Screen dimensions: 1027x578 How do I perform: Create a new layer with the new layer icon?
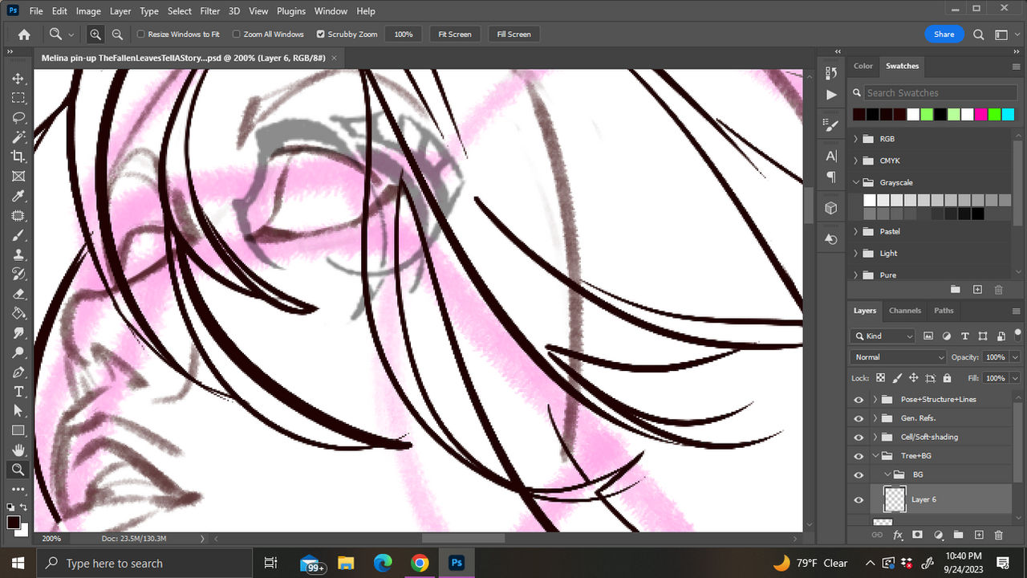pos(978,535)
